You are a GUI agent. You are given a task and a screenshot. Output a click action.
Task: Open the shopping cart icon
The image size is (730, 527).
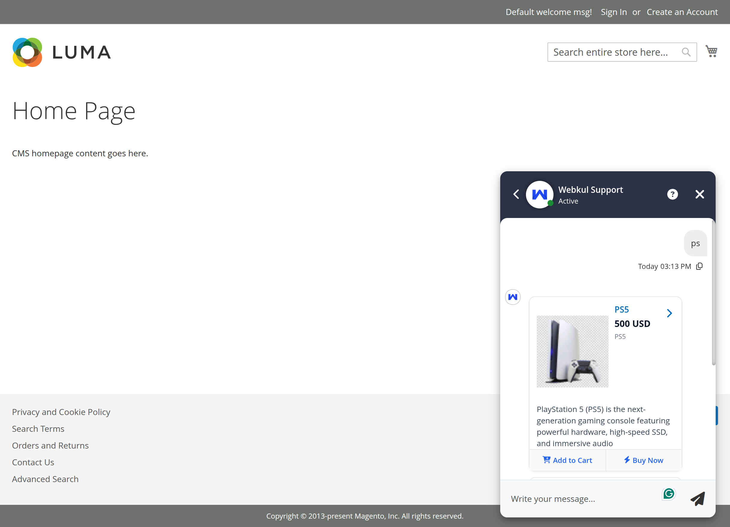click(711, 51)
